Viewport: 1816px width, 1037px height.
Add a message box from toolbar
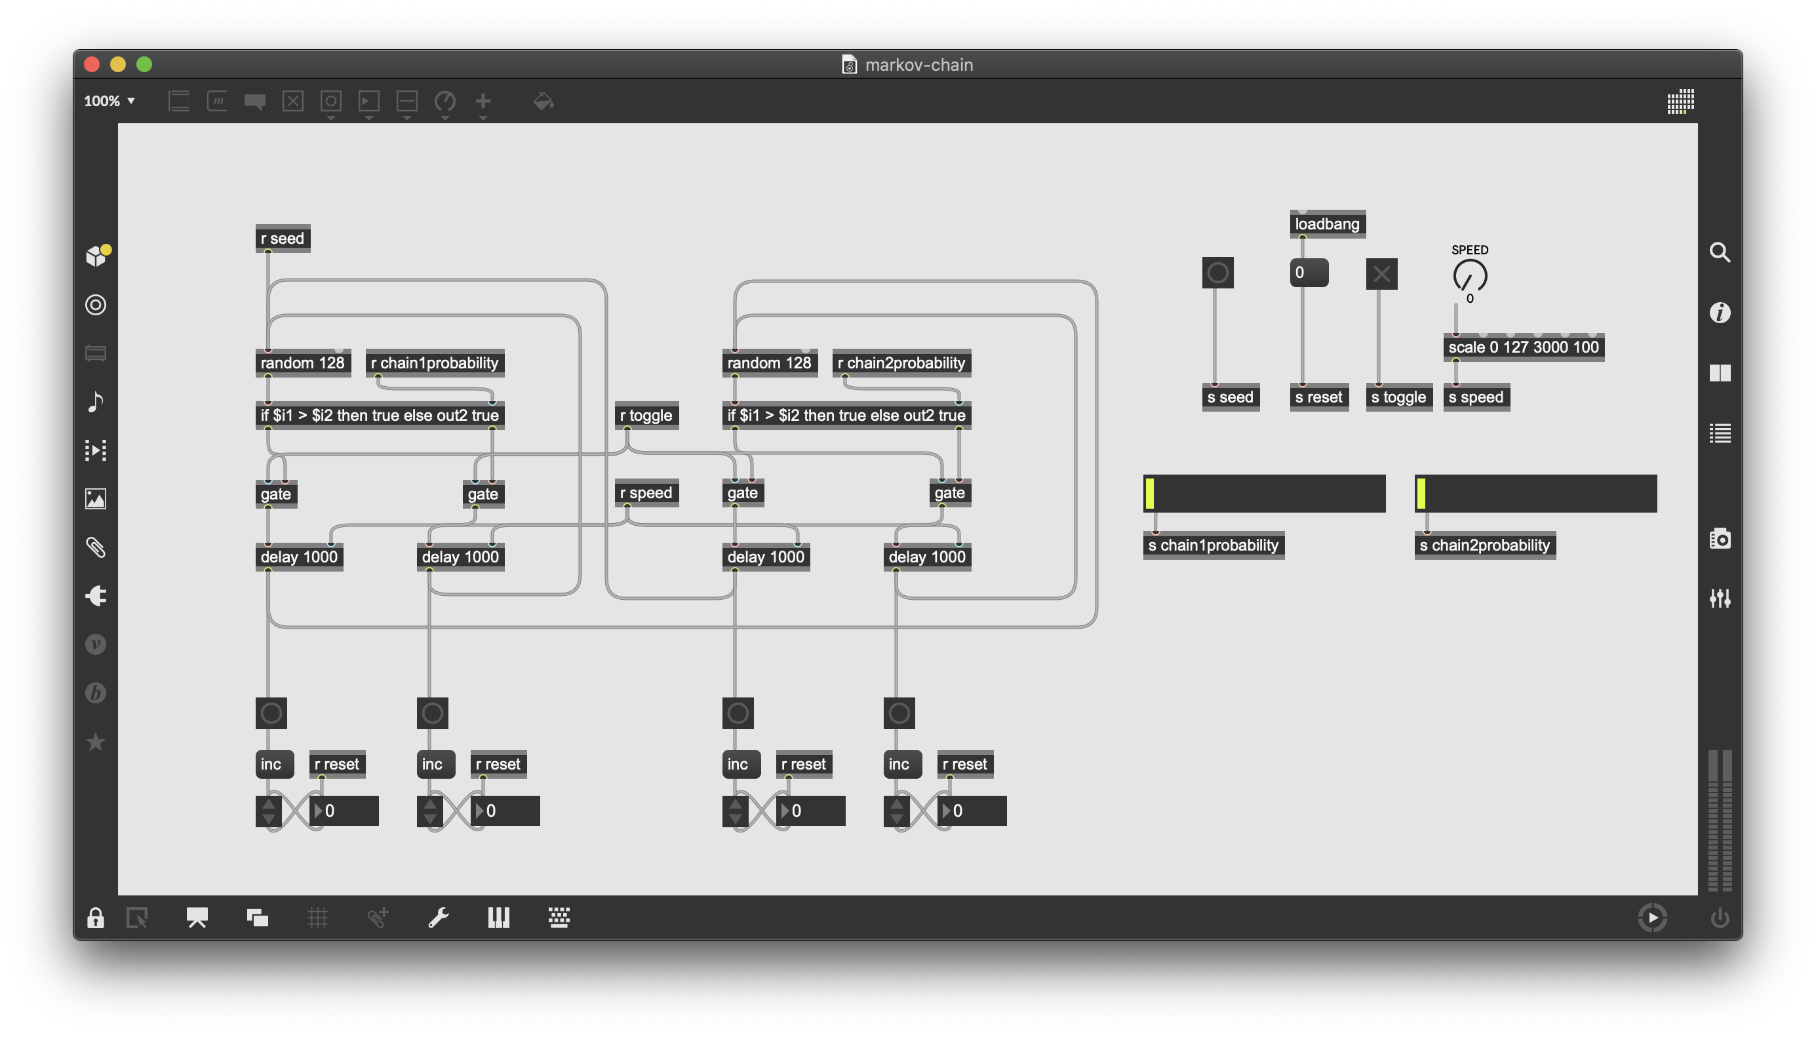click(216, 101)
